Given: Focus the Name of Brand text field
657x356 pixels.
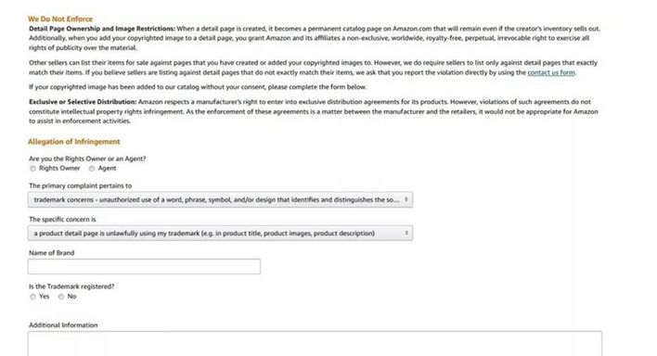Looking at the screenshot, I should pos(144,266).
